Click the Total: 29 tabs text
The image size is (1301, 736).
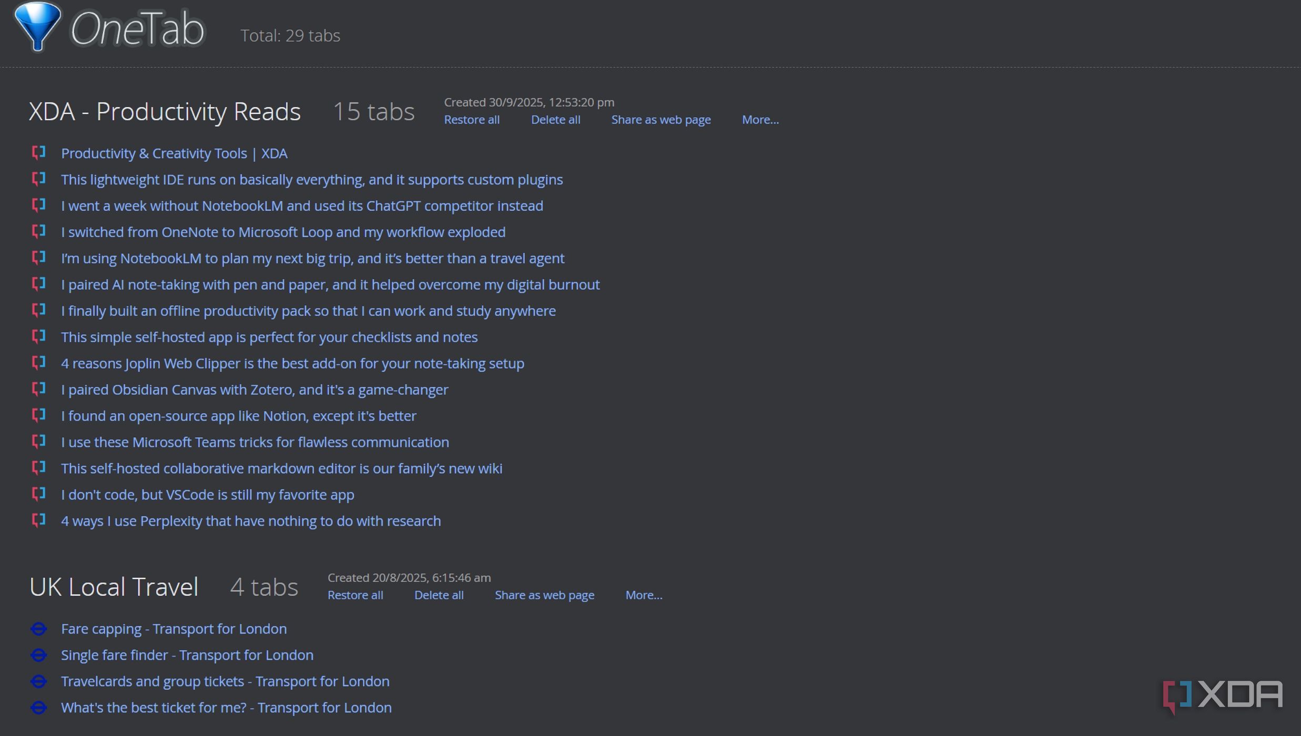coord(290,35)
